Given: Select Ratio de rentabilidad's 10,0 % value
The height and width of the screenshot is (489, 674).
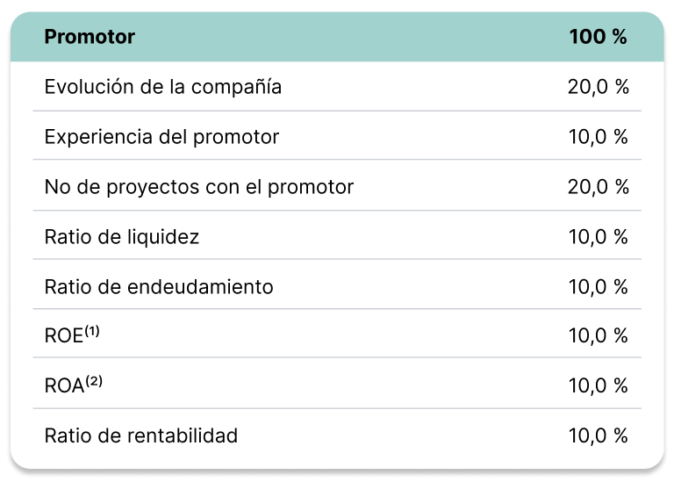Looking at the screenshot, I should coord(599,436).
